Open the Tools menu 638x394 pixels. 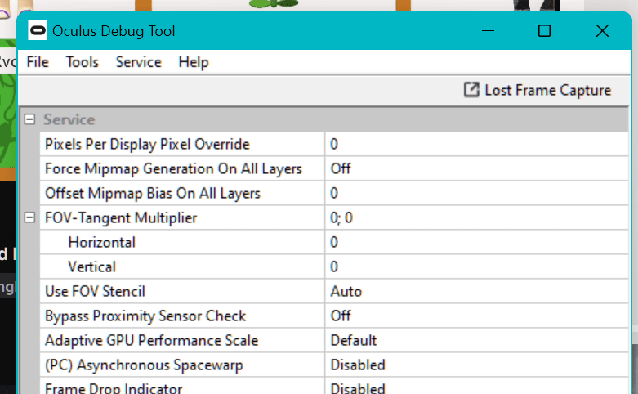pos(83,62)
